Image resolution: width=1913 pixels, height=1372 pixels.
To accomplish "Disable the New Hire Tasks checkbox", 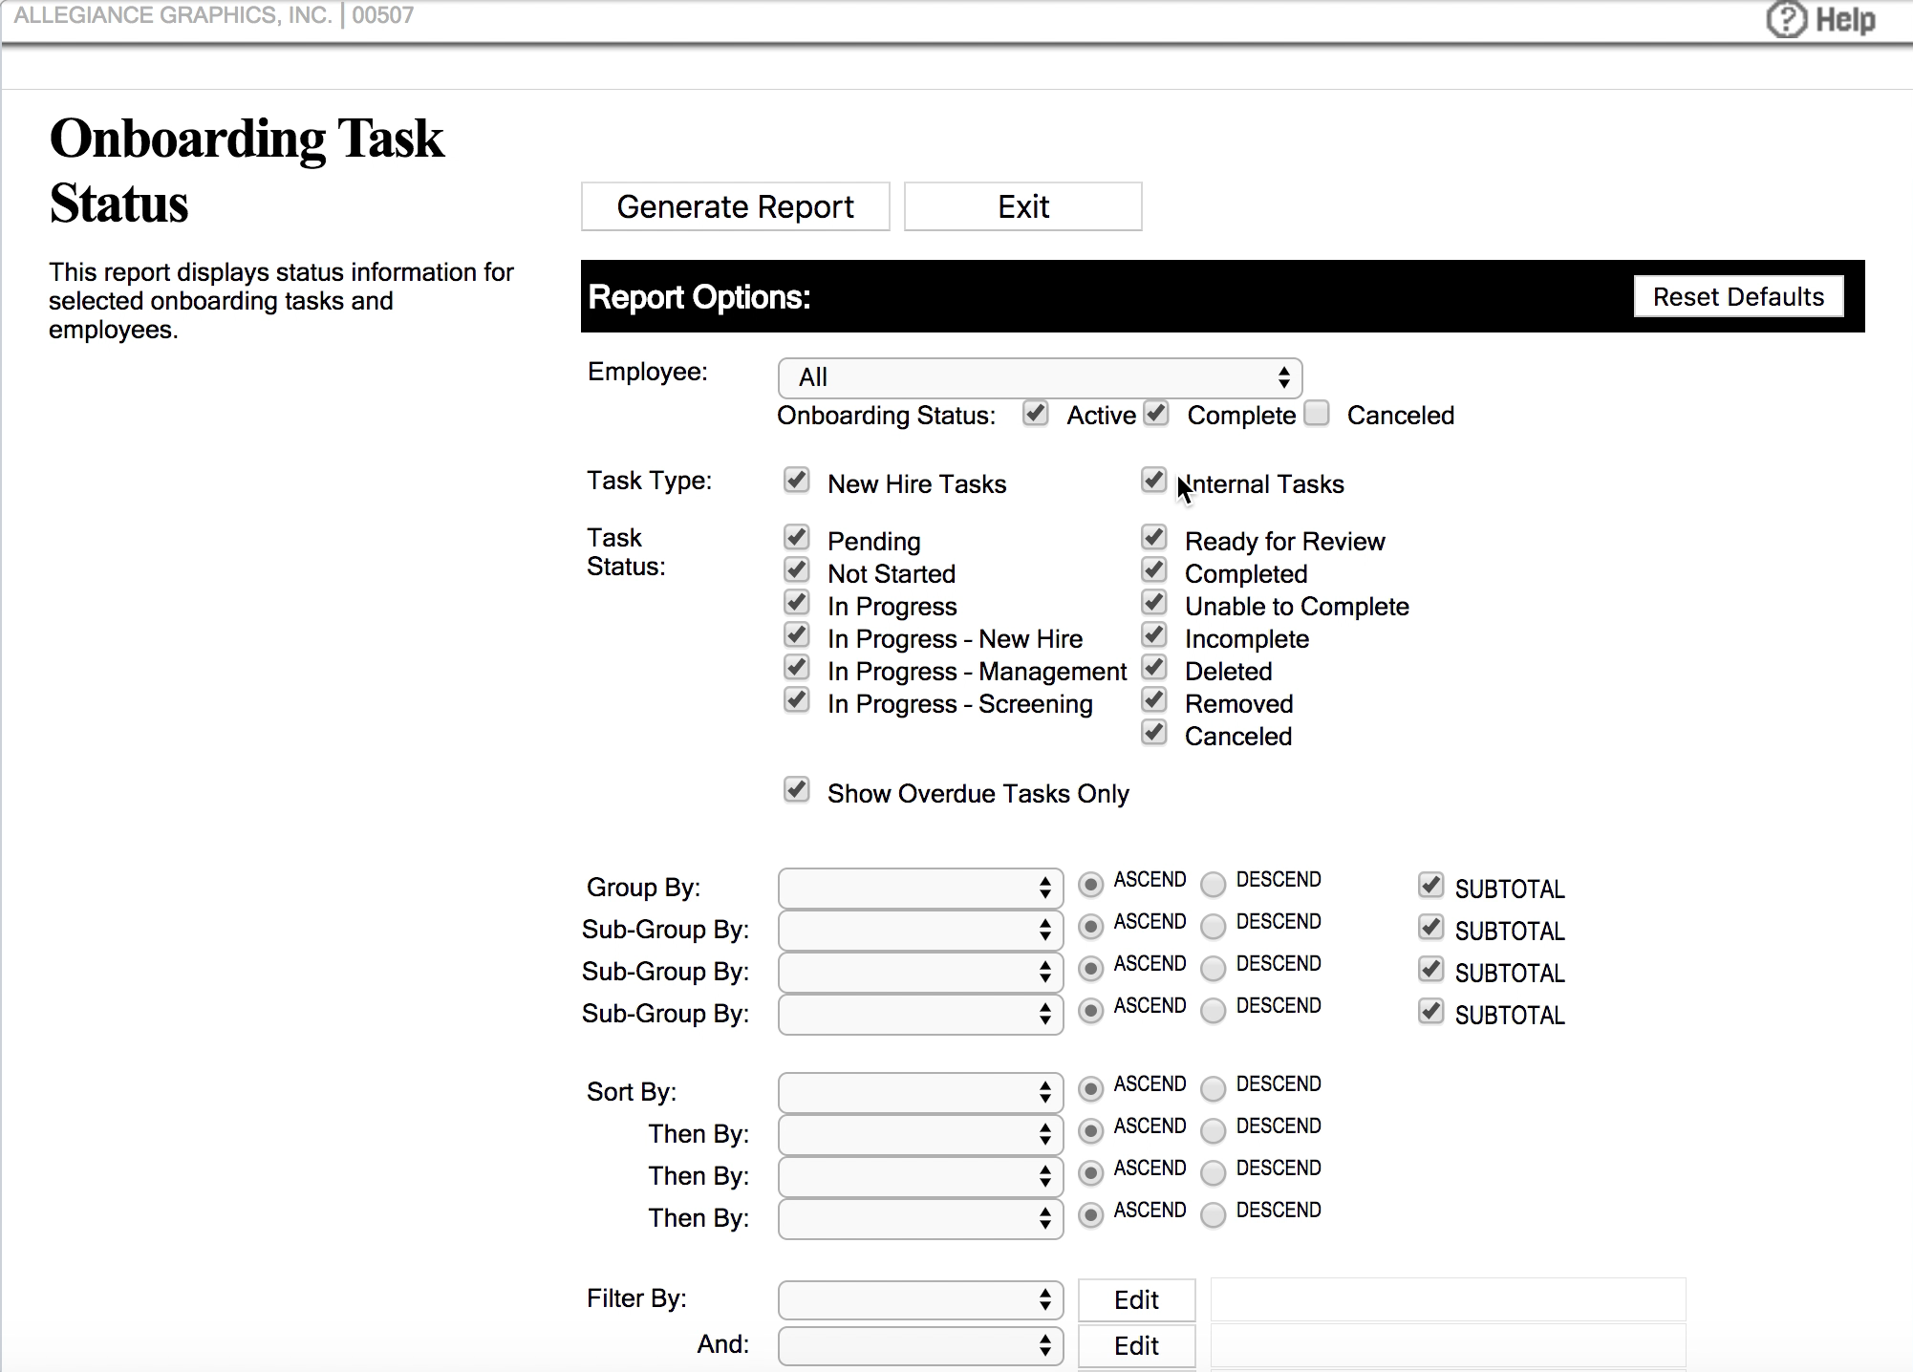I will pyautogui.click(x=797, y=481).
